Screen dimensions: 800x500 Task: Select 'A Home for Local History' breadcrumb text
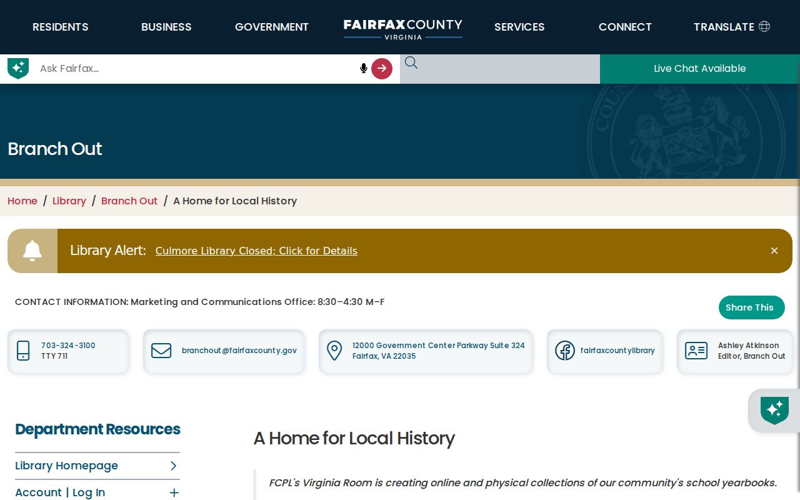235,201
